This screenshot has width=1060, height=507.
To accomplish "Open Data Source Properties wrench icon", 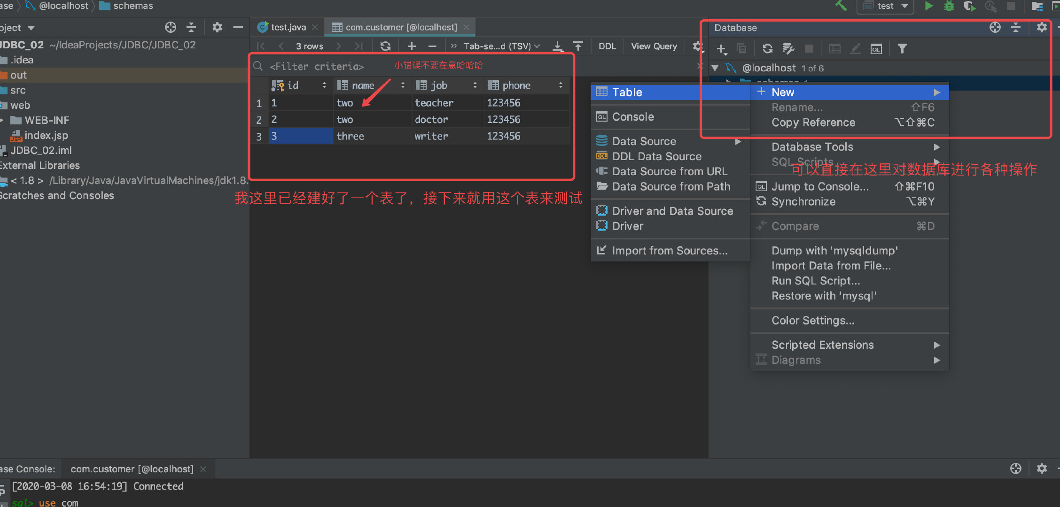I will [x=788, y=48].
